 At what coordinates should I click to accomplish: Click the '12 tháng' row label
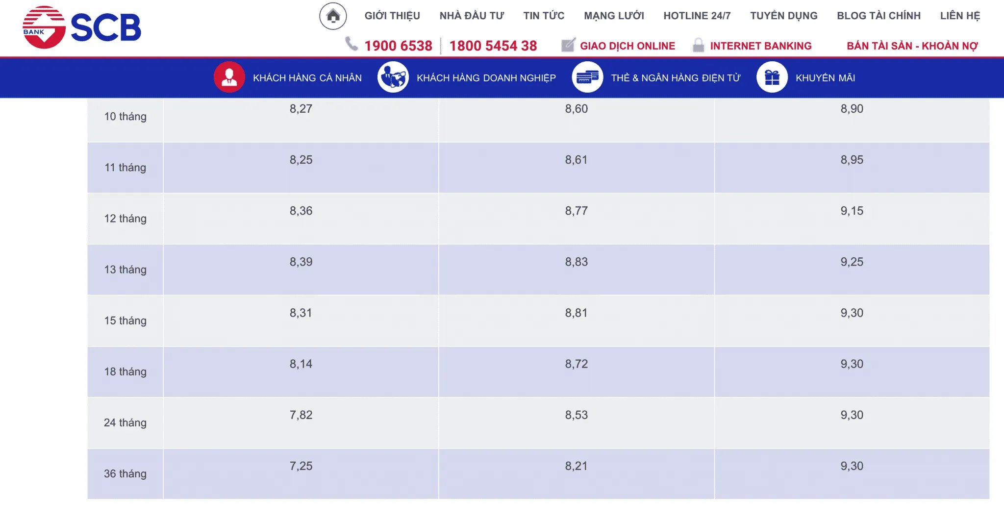(x=125, y=219)
